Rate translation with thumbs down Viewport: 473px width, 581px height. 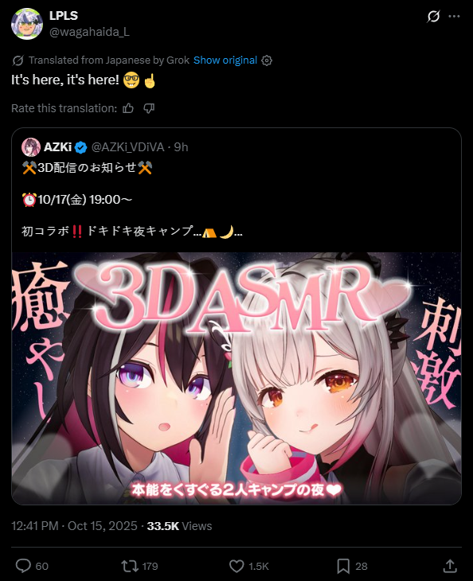tap(149, 108)
